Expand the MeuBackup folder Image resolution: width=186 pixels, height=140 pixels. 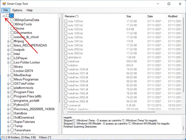coord(8,75)
